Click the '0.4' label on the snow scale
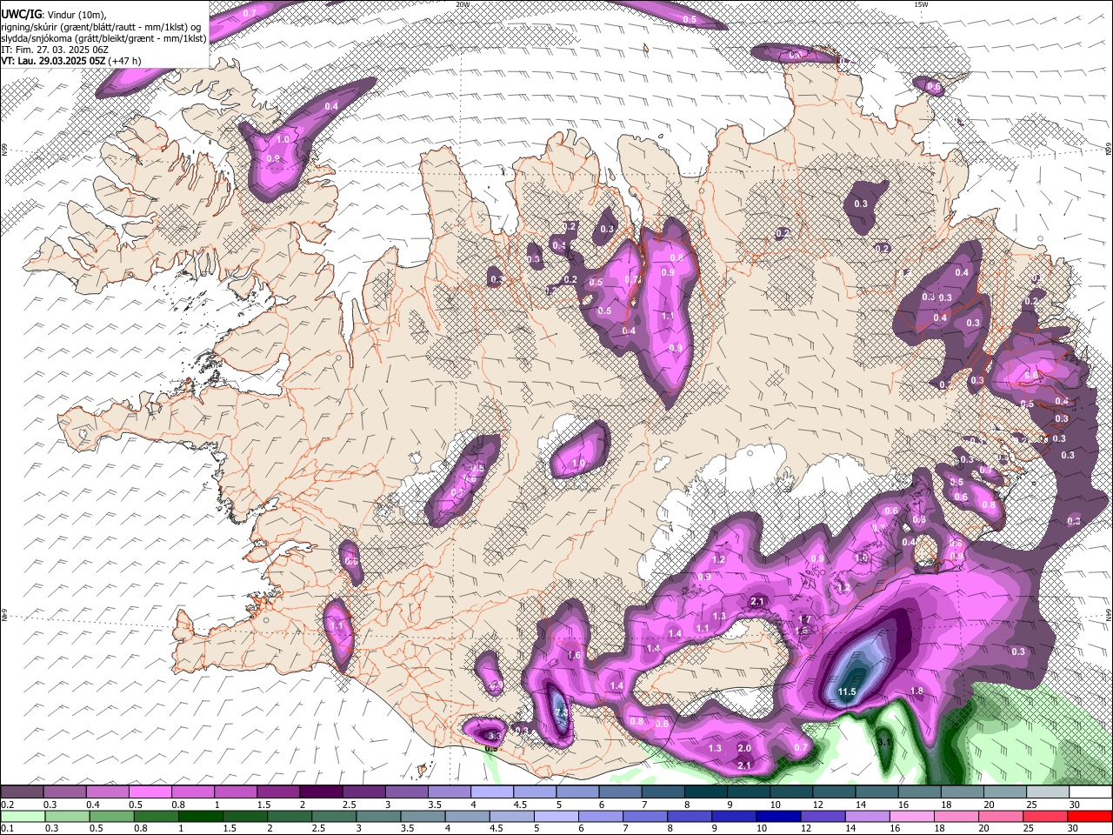Viewport: 1113px width, 835px height. [92, 805]
